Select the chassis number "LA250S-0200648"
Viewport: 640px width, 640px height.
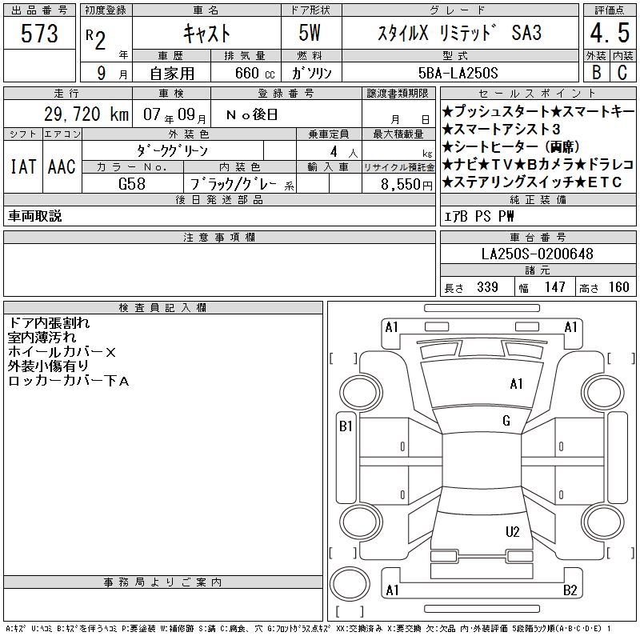click(537, 254)
